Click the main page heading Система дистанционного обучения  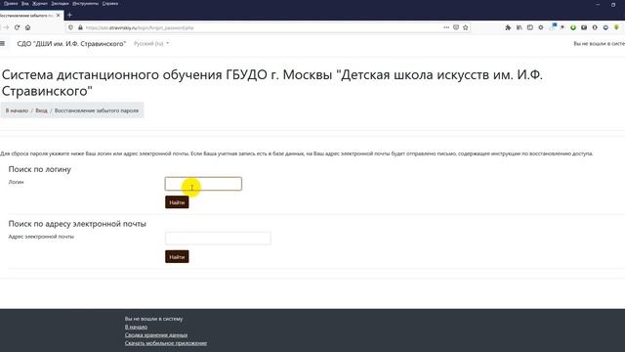click(x=272, y=82)
